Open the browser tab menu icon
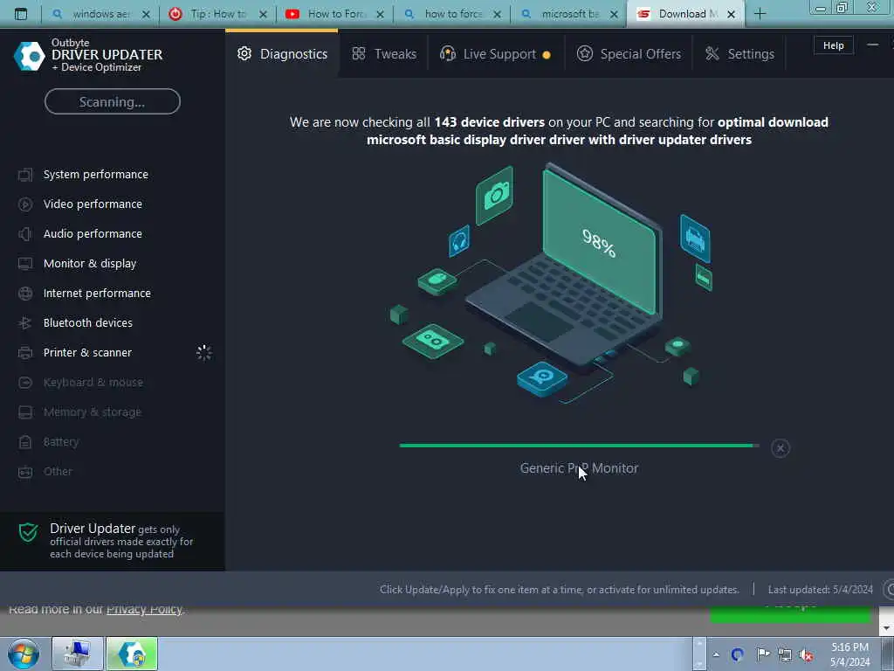The image size is (894, 671). coord(21,14)
